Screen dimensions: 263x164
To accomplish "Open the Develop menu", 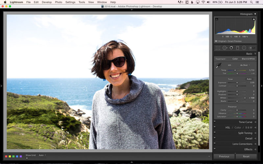I will [47, 2].
